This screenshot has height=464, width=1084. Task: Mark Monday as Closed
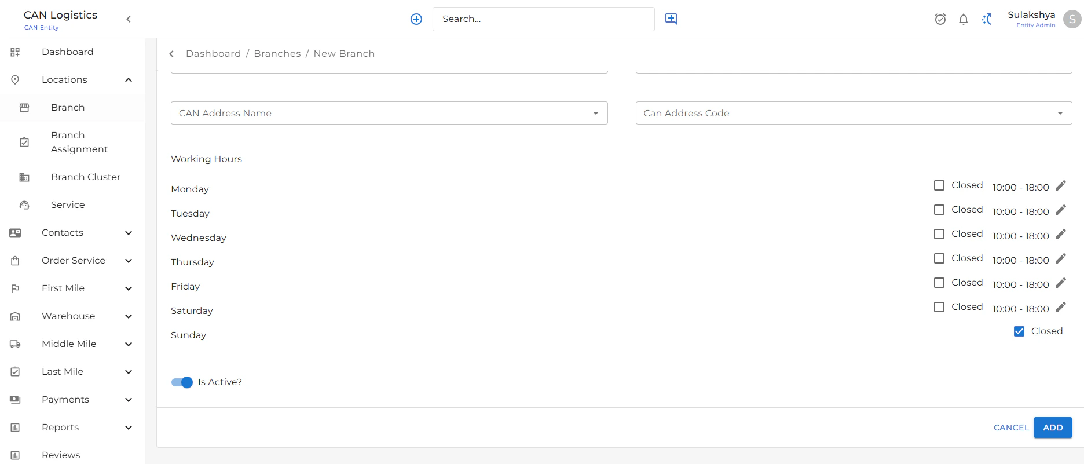click(939, 185)
